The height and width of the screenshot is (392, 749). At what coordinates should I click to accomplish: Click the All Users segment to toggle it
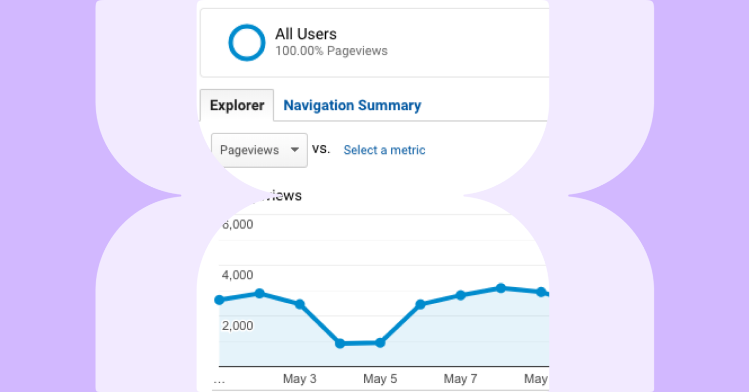pos(305,34)
